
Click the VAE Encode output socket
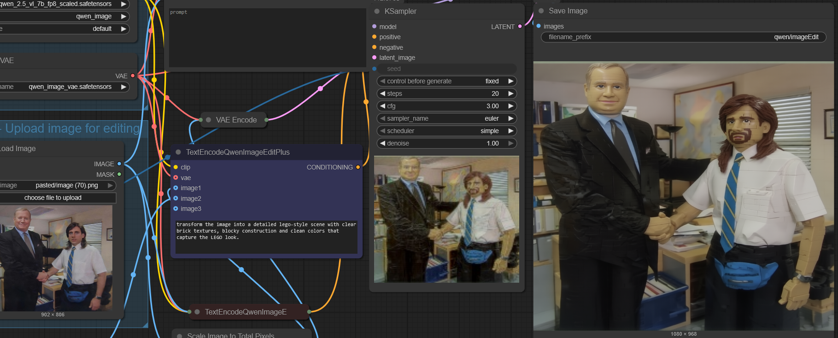click(266, 120)
